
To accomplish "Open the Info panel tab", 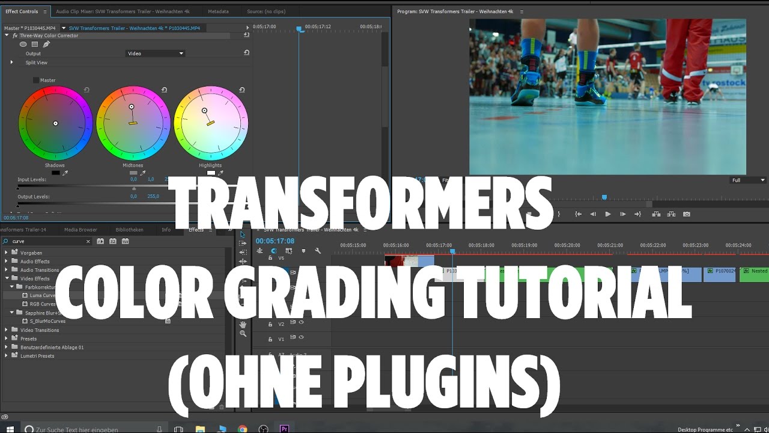I will click(166, 230).
